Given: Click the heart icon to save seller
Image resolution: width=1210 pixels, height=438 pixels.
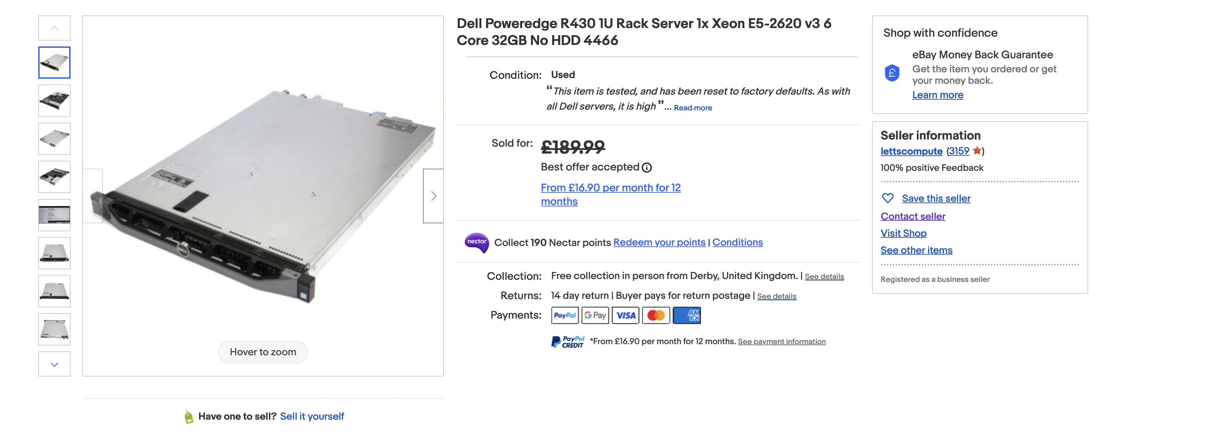Looking at the screenshot, I should 887,199.
